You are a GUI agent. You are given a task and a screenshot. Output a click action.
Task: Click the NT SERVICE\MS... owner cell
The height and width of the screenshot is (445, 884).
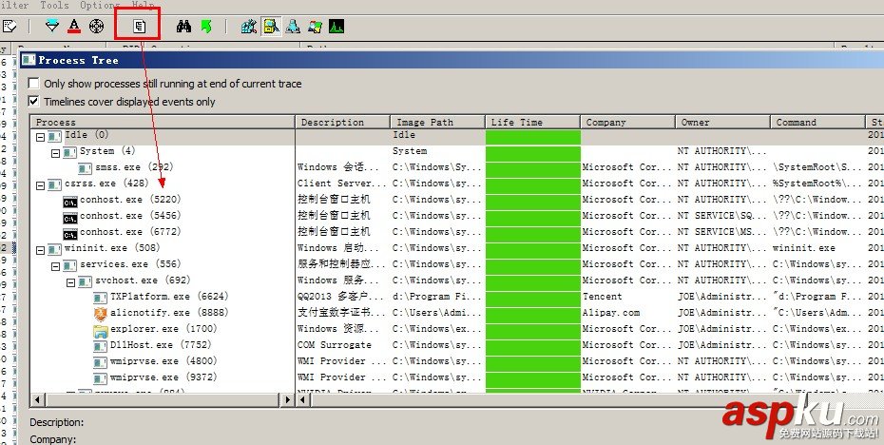[x=722, y=232]
